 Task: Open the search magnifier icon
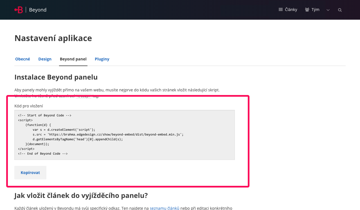pos(340,10)
